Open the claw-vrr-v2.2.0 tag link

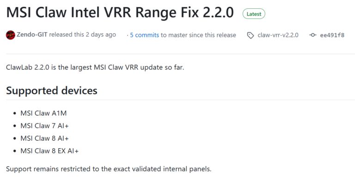point(278,35)
